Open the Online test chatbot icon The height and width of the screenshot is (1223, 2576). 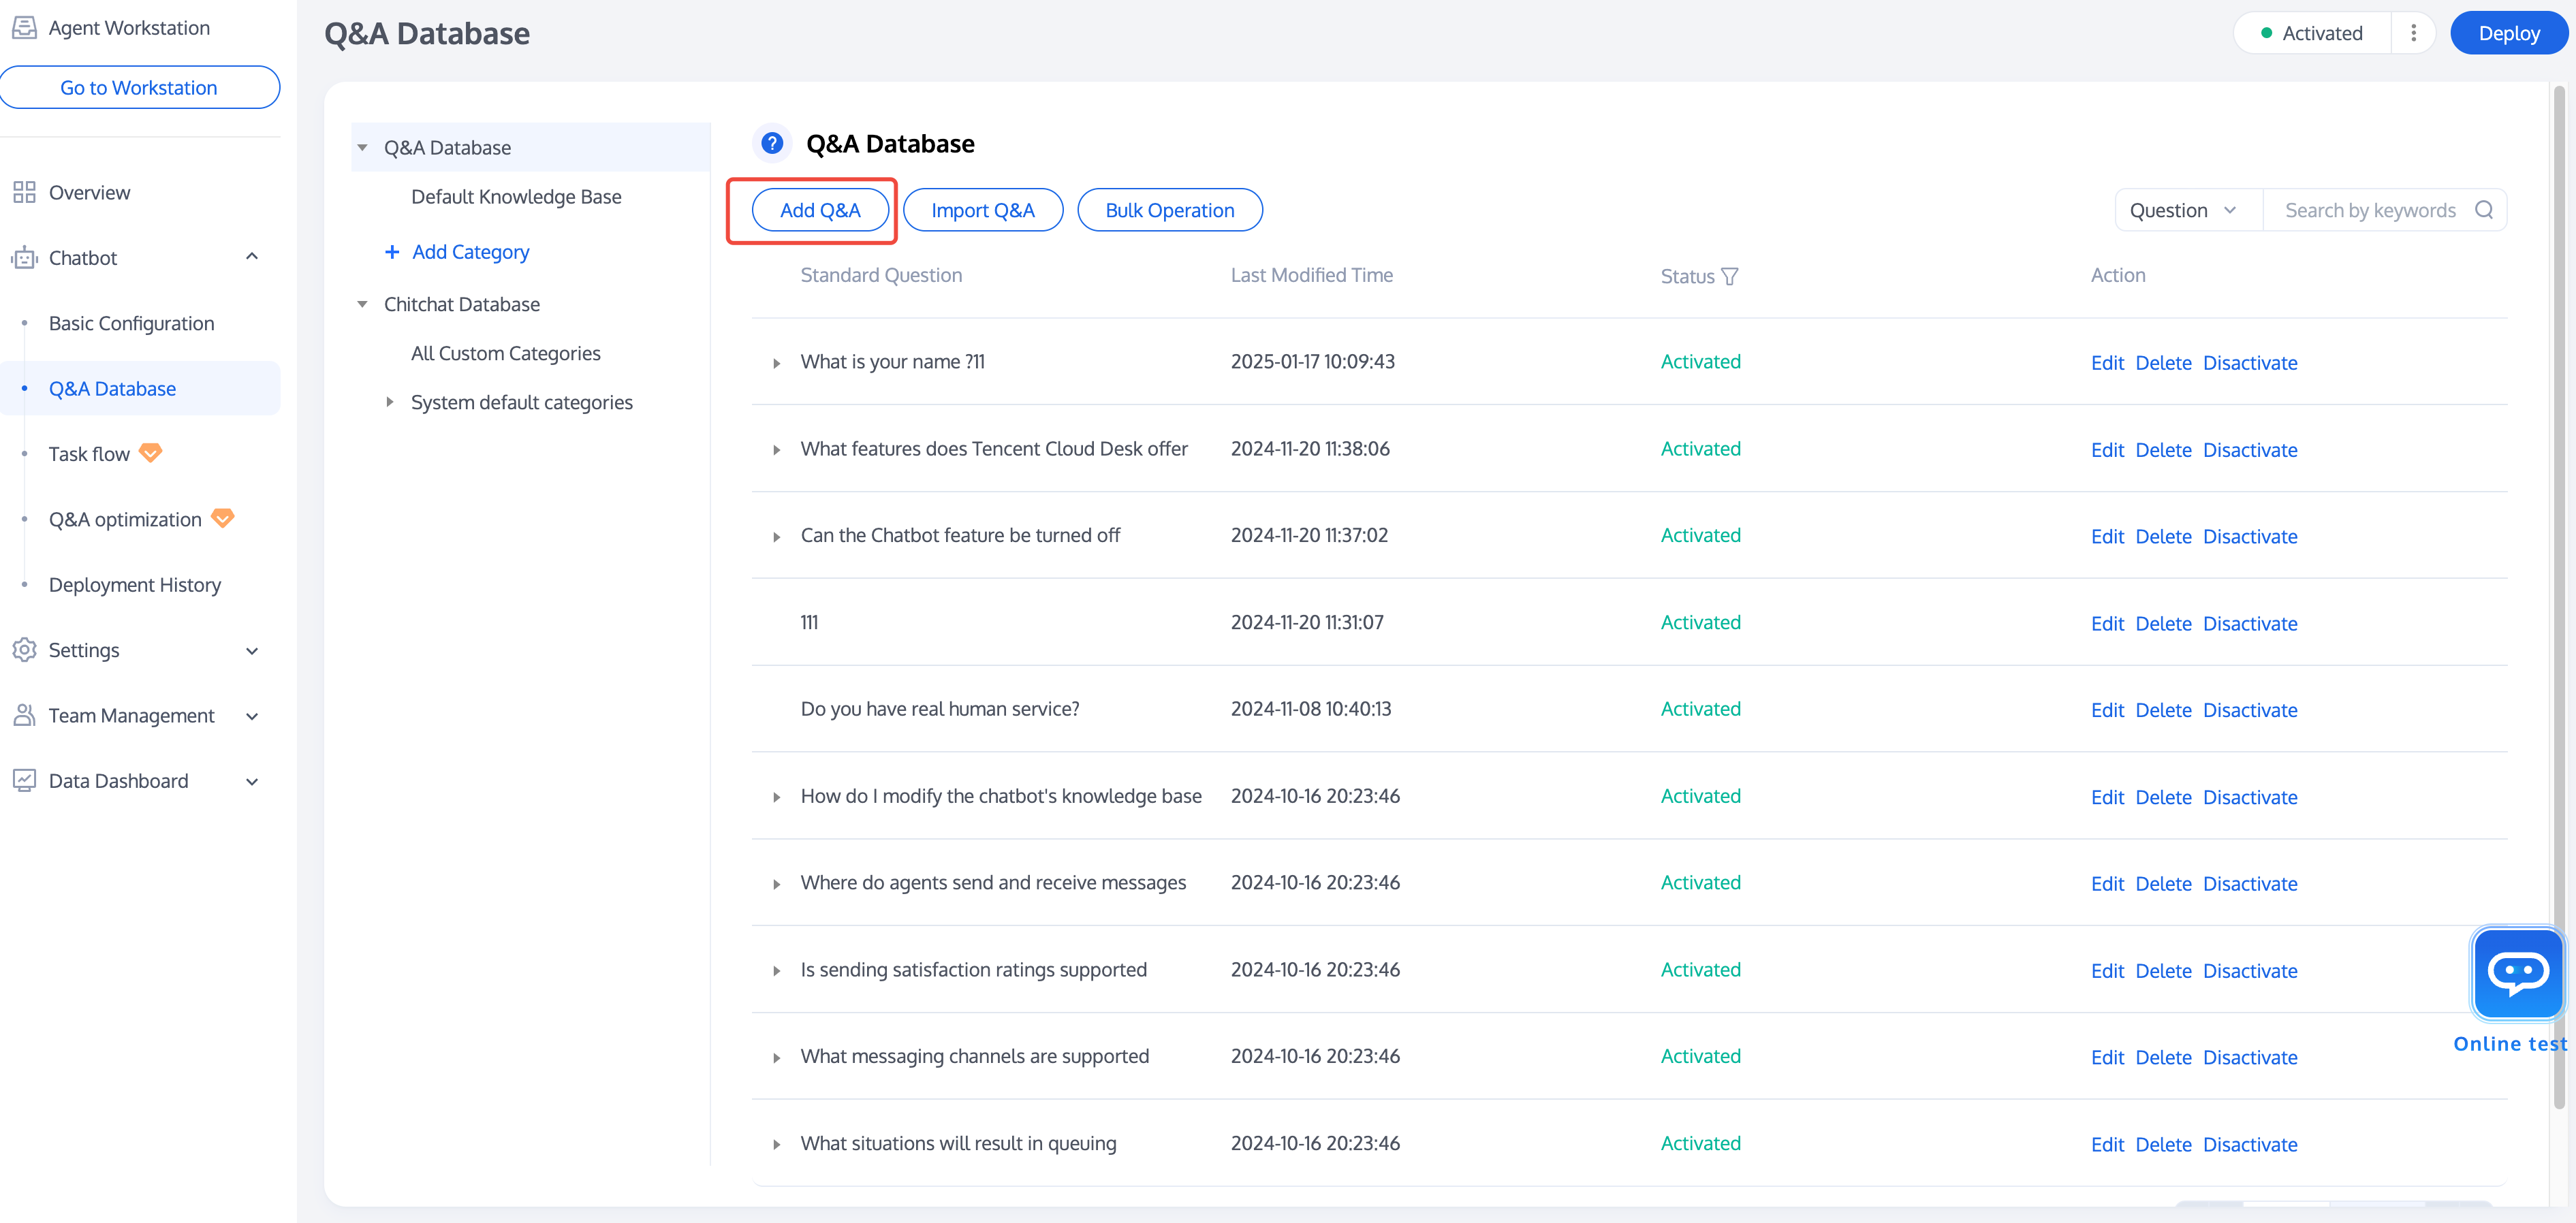pyautogui.click(x=2517, y=972)
